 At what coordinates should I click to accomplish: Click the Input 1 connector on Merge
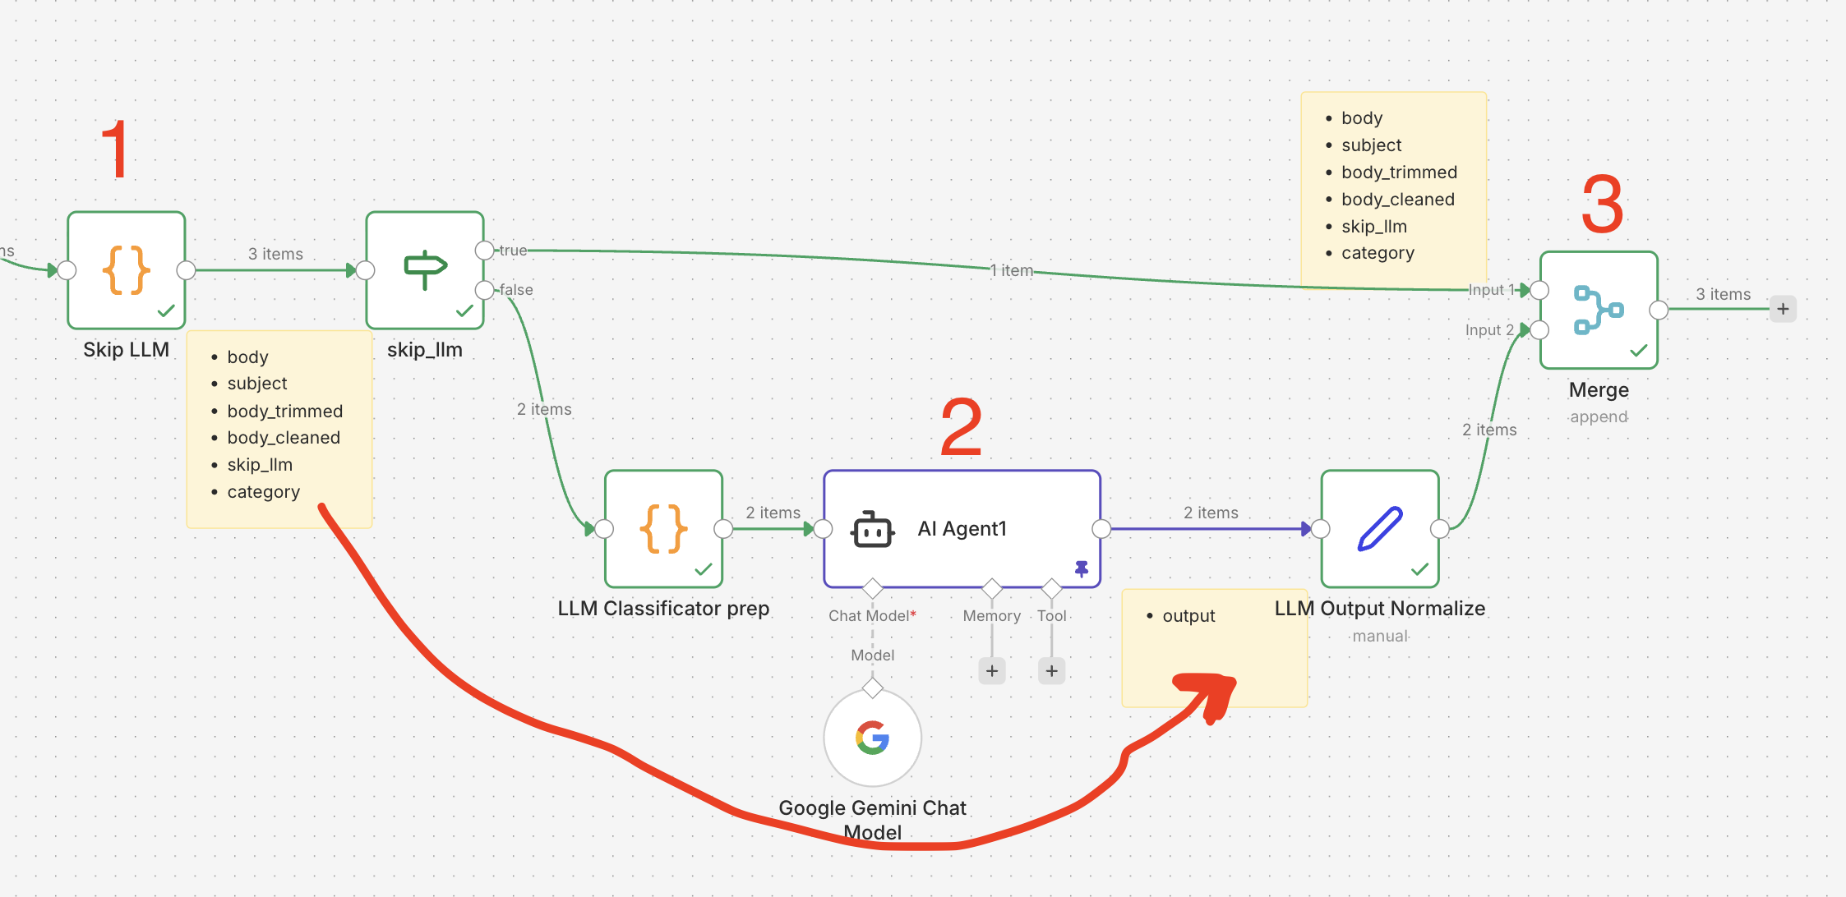point(1539,290)
